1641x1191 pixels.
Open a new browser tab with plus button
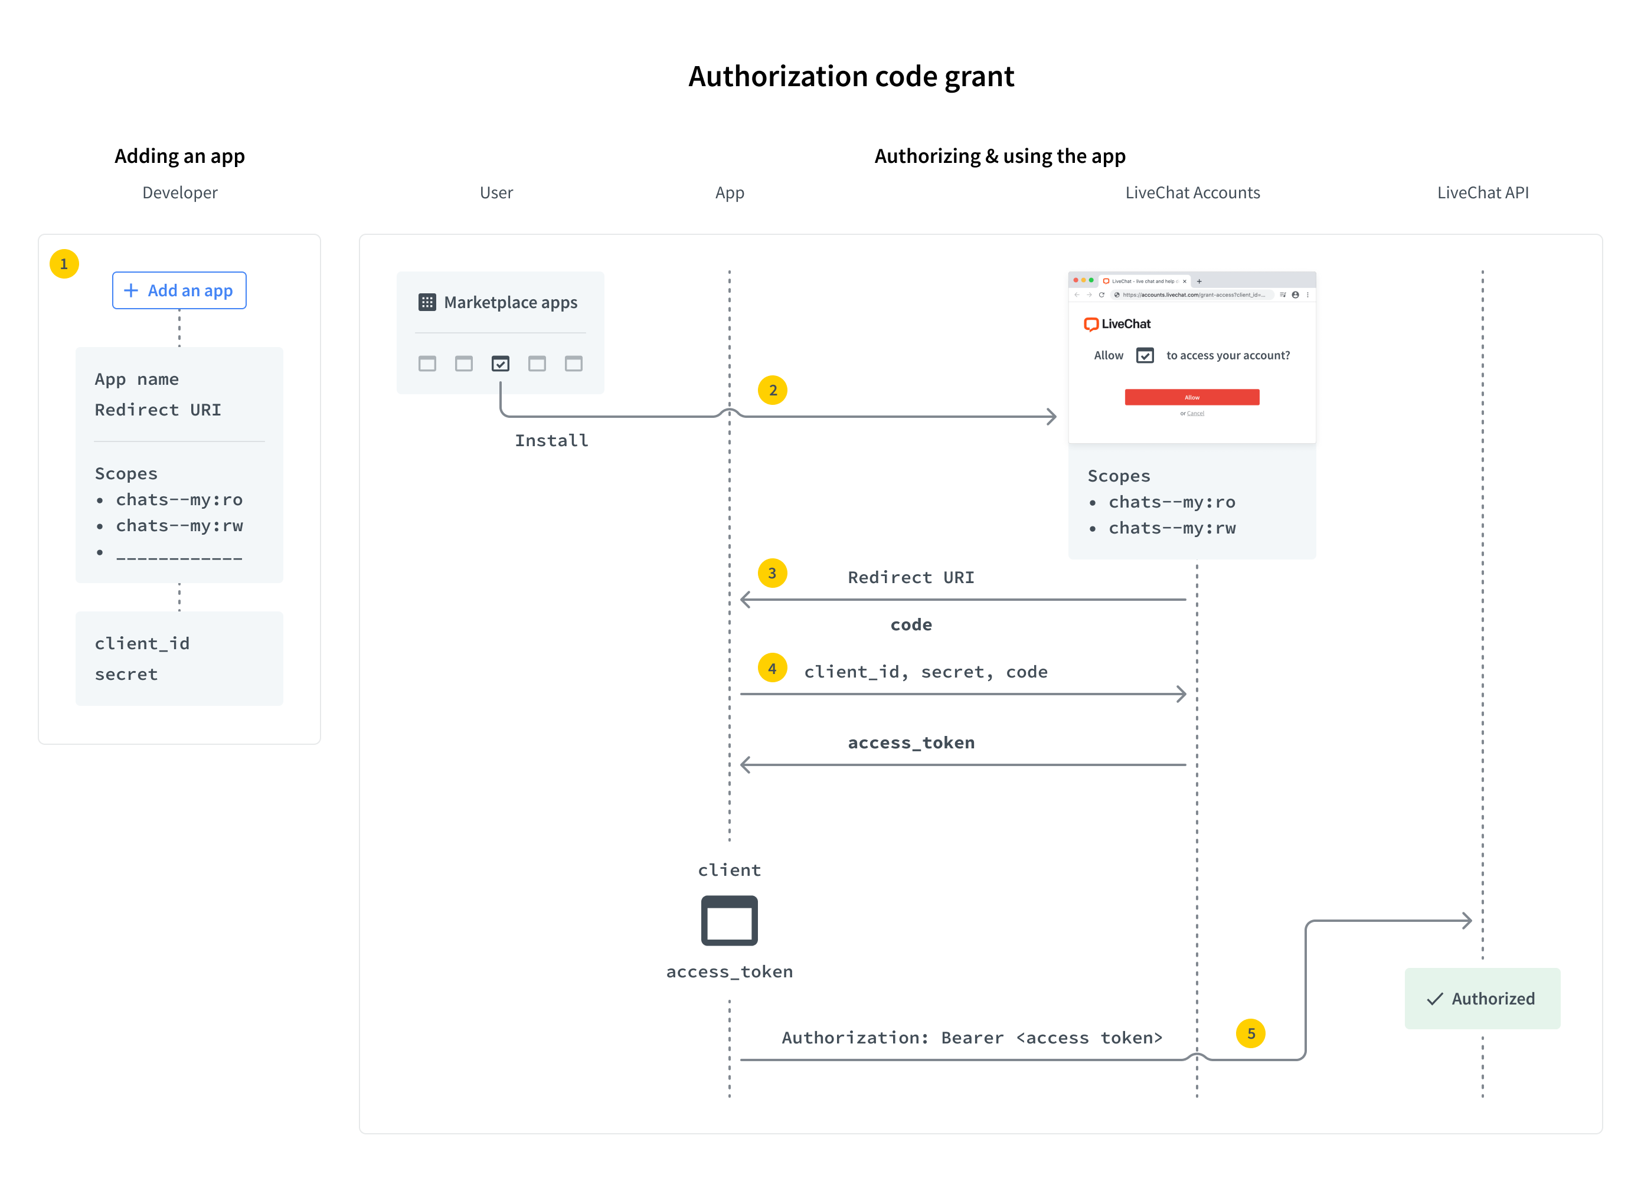point(1199,282)
